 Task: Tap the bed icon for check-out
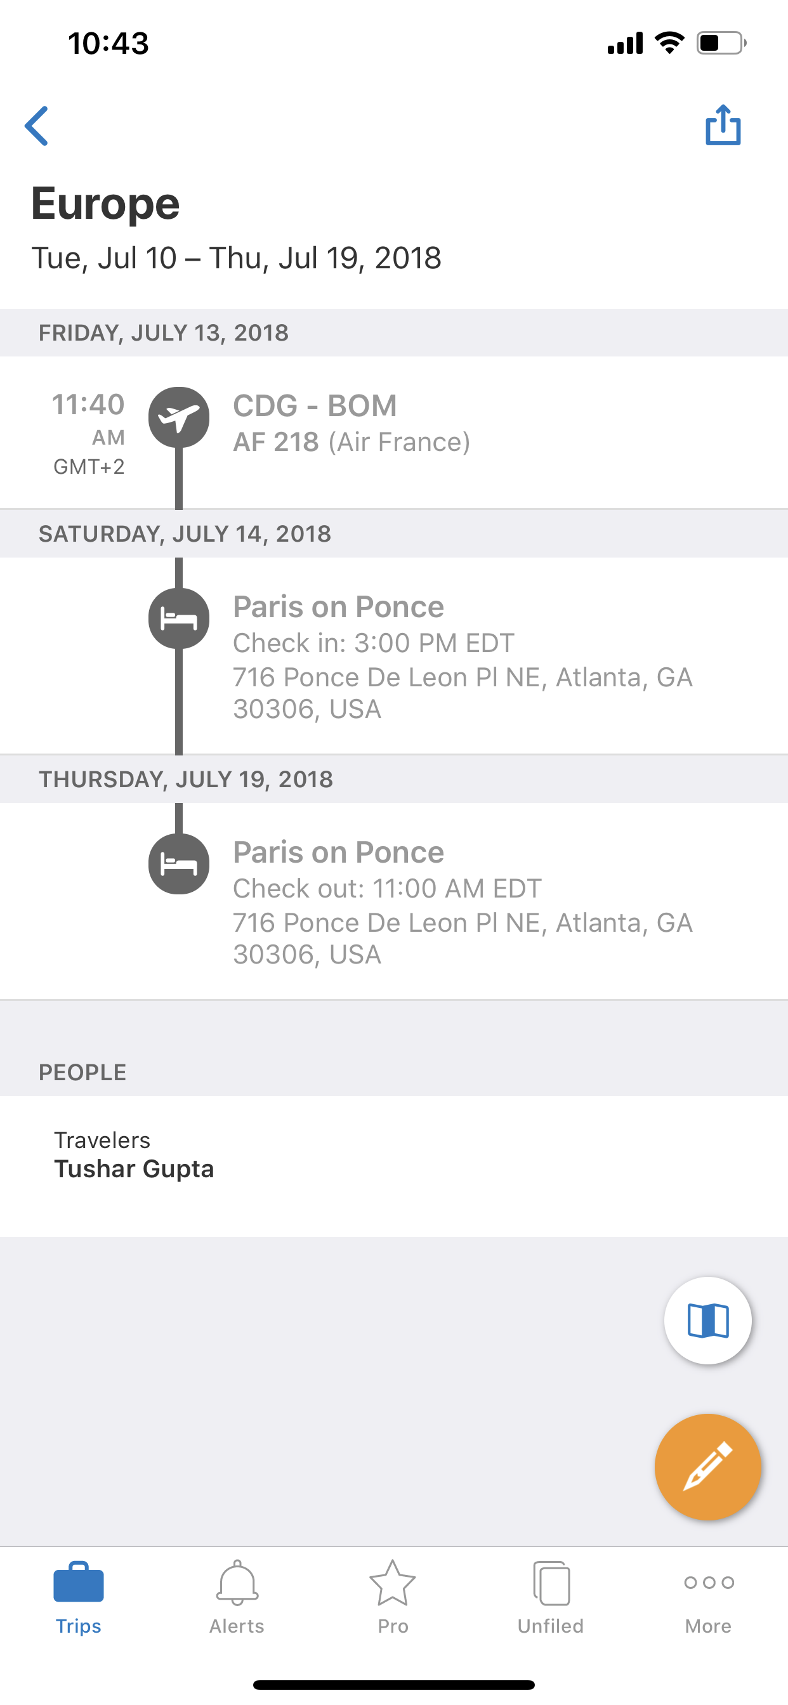point(179,864)
